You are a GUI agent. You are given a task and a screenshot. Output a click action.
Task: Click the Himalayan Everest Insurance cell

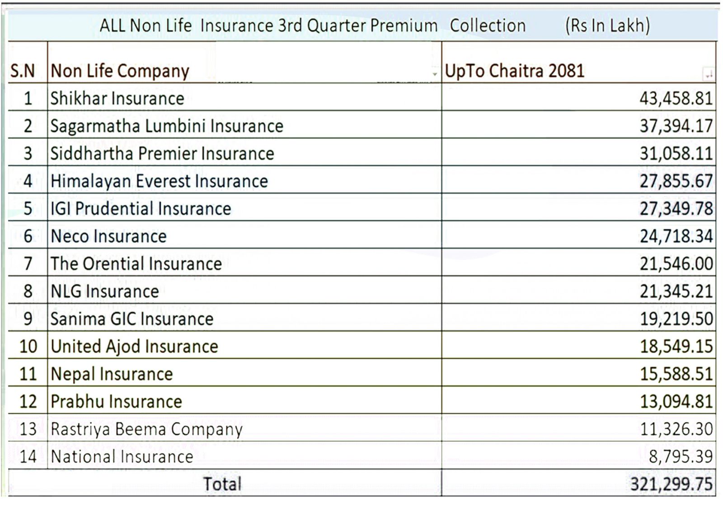[x=159, y=181]
